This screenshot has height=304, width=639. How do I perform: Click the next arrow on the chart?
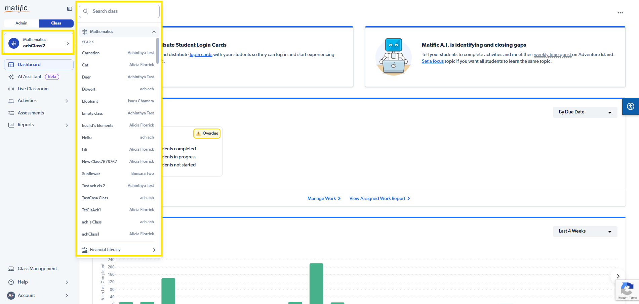pos(618,276)
